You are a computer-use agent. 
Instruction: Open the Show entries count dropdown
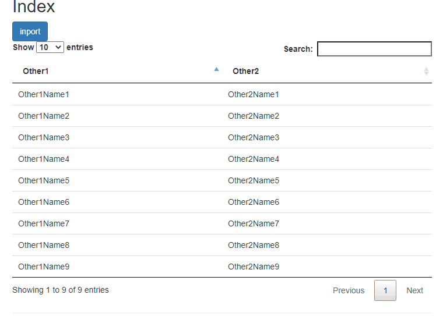point(50,47)
